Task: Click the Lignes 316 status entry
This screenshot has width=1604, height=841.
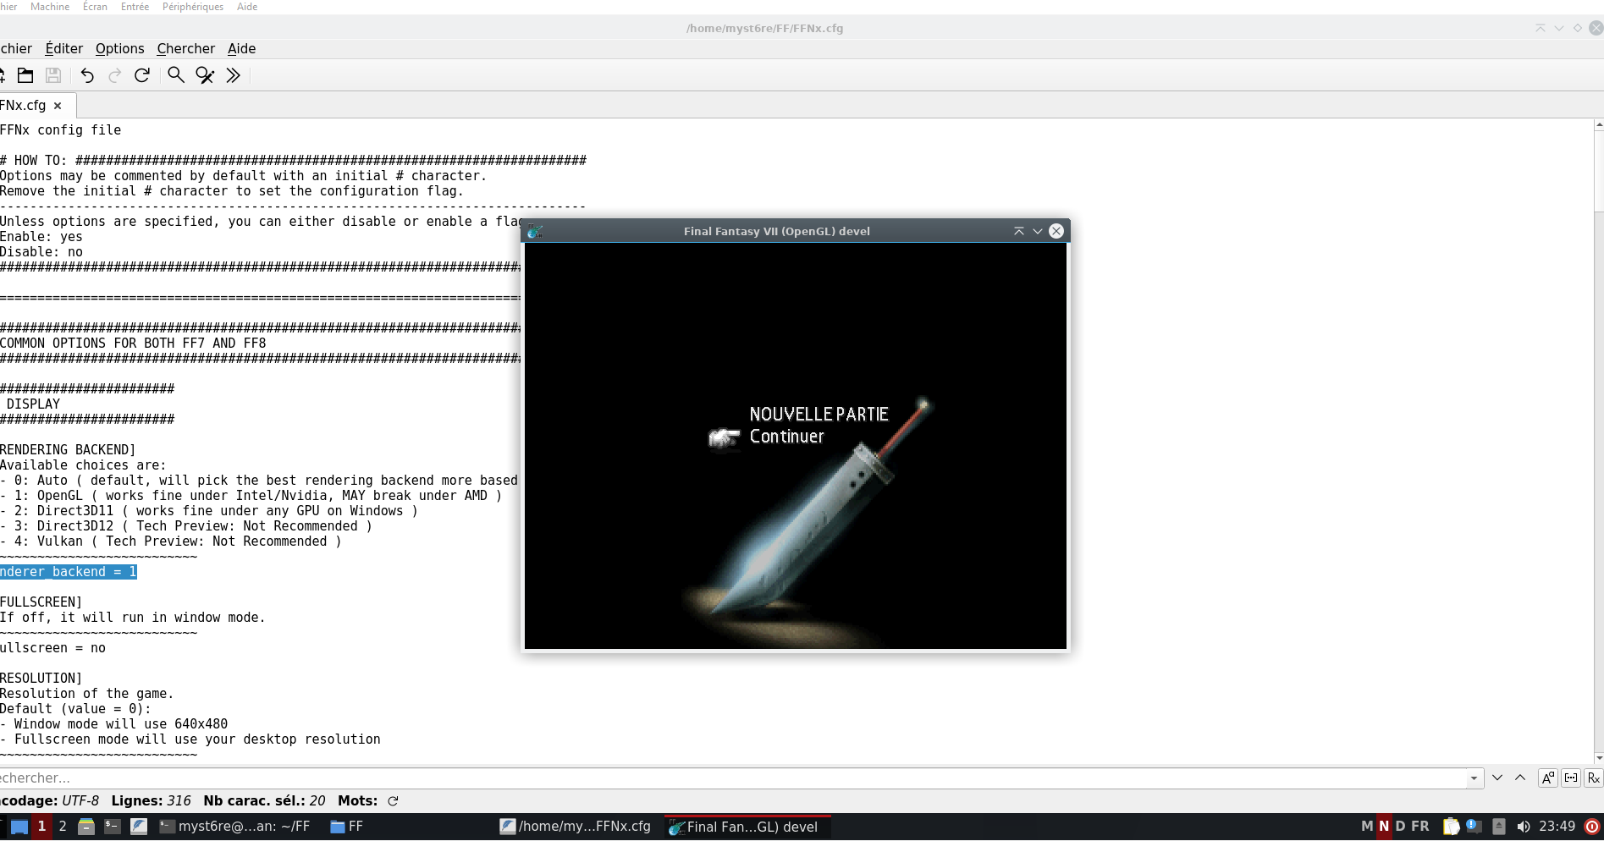Action: (151, 801)
